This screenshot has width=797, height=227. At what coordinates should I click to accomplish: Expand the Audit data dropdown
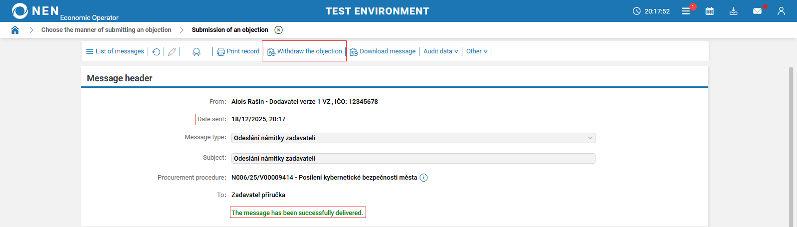pos(440,51)
